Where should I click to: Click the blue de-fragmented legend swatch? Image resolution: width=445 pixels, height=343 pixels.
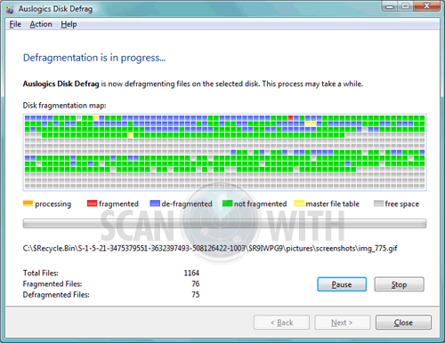(155, 203)
